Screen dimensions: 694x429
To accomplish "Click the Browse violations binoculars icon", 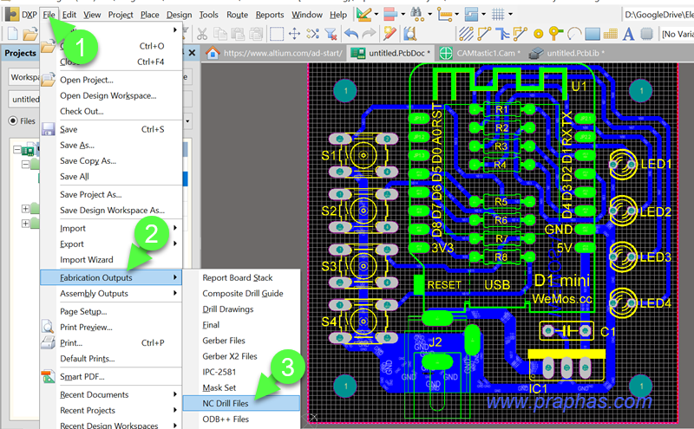I will [409, 34].
